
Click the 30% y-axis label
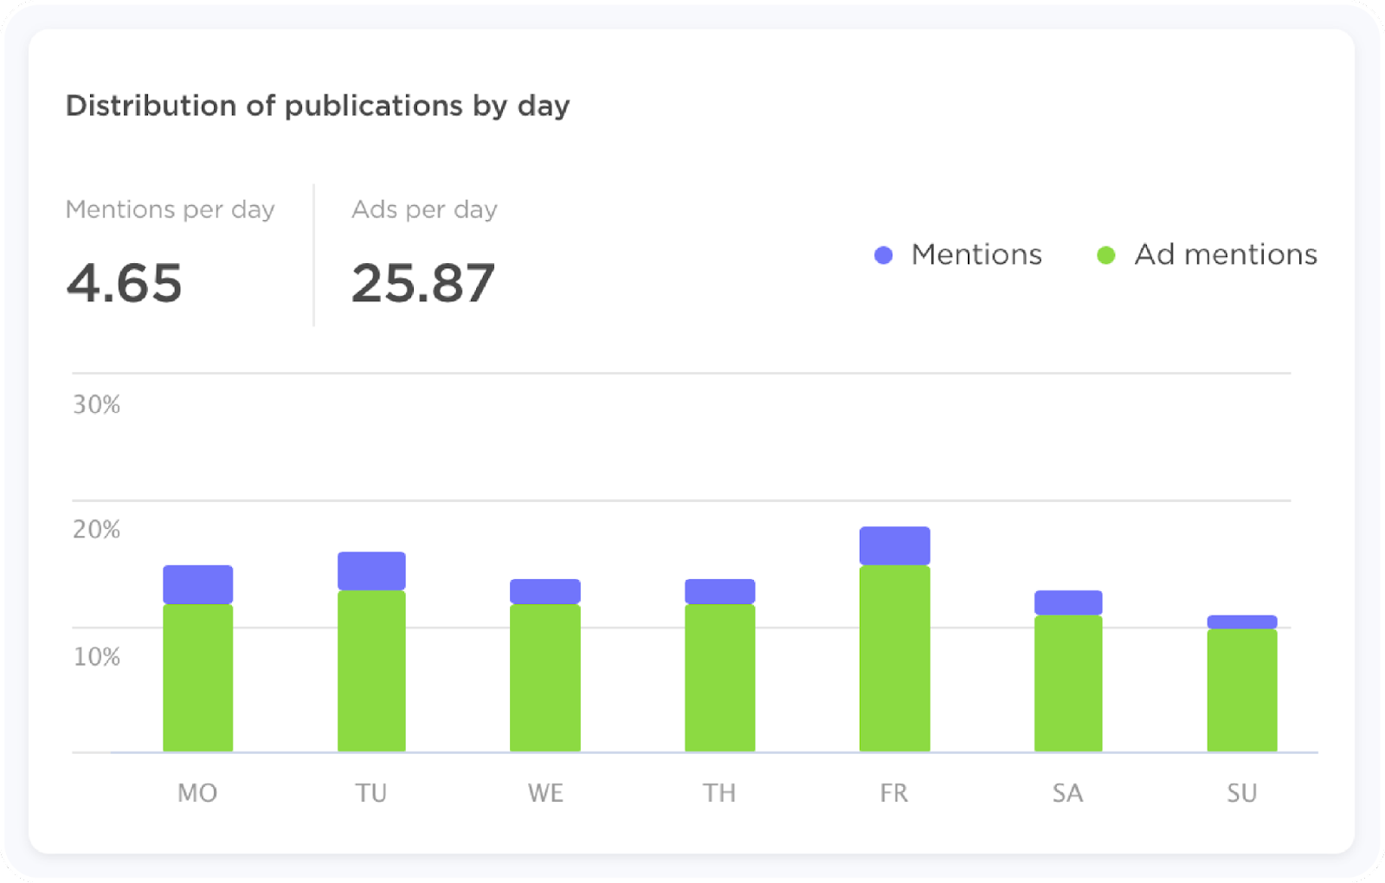click(x=96, y=404)
